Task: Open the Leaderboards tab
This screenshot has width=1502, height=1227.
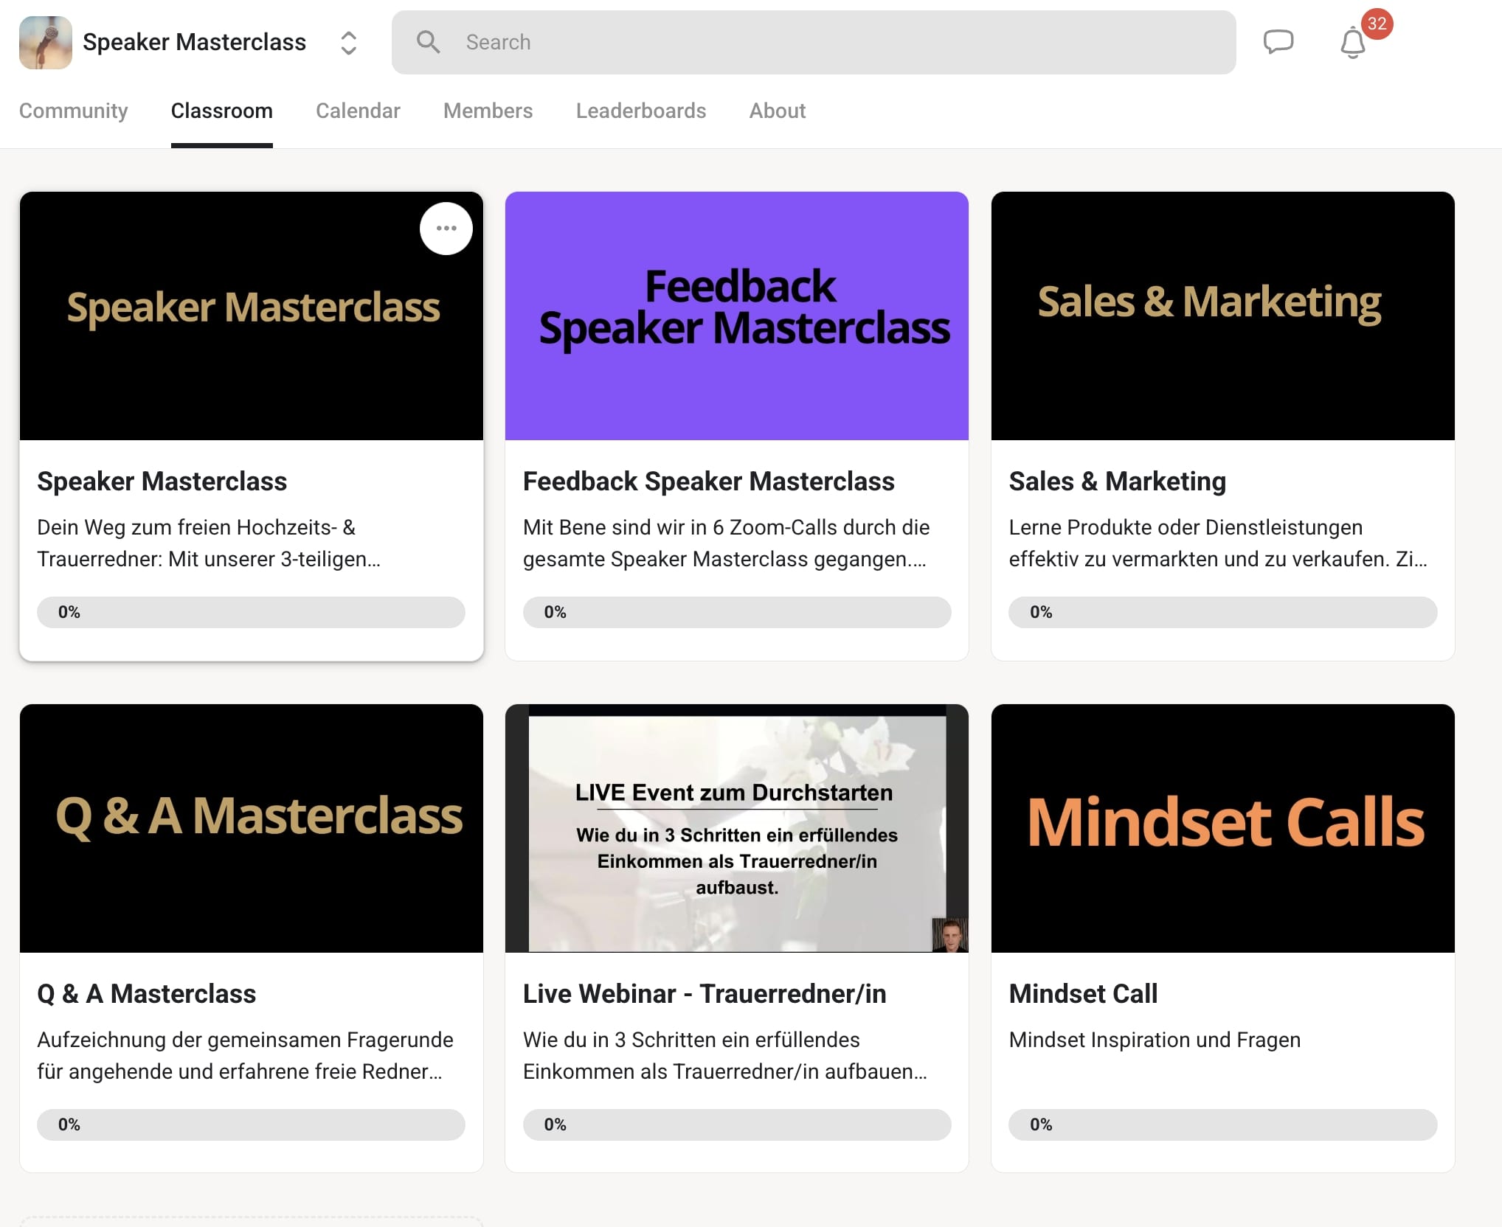Action: [x=640, y=111]
